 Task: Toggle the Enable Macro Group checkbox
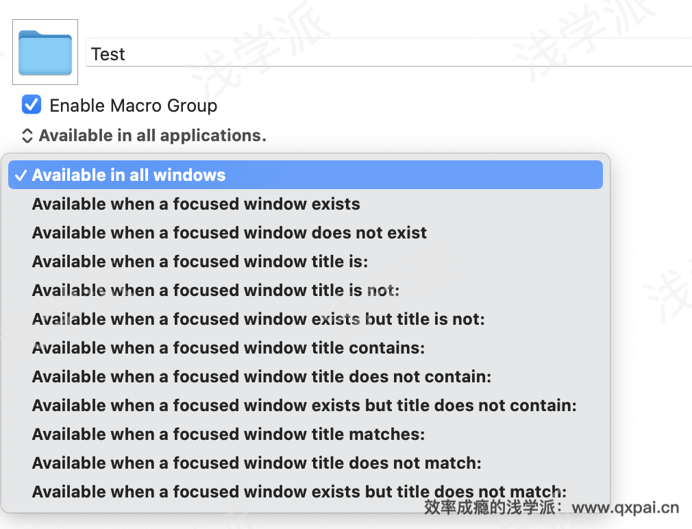click(x=32, y=105)
